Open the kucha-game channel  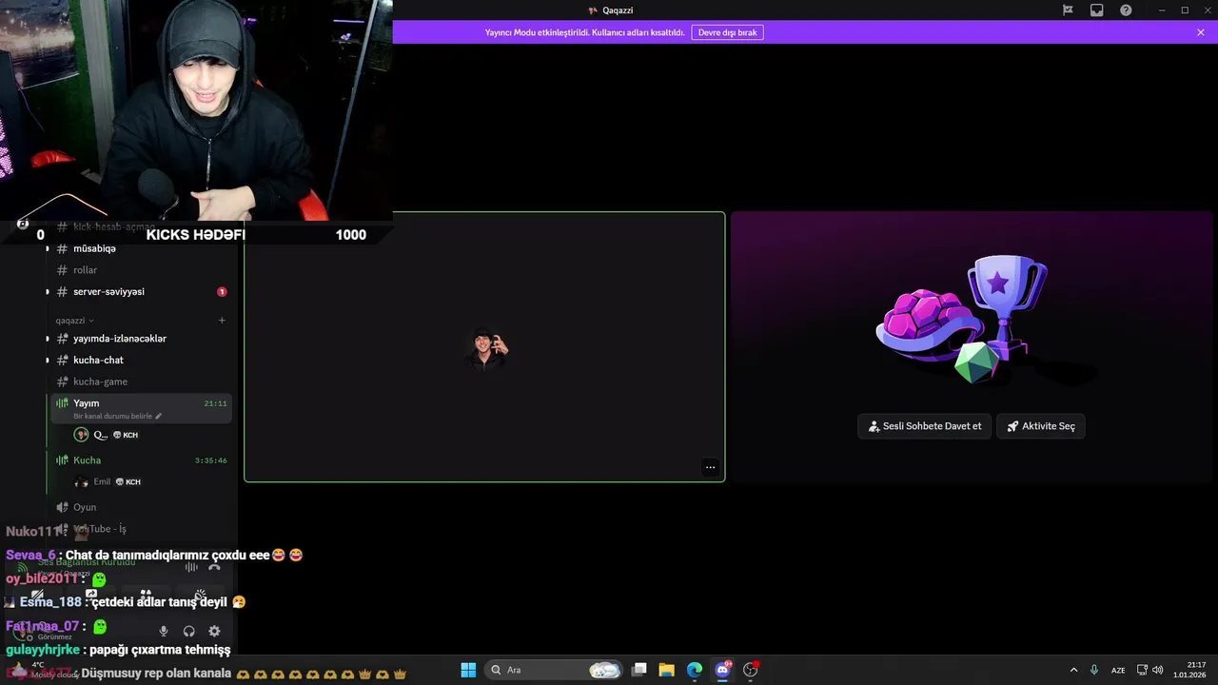tap(139, 382)
